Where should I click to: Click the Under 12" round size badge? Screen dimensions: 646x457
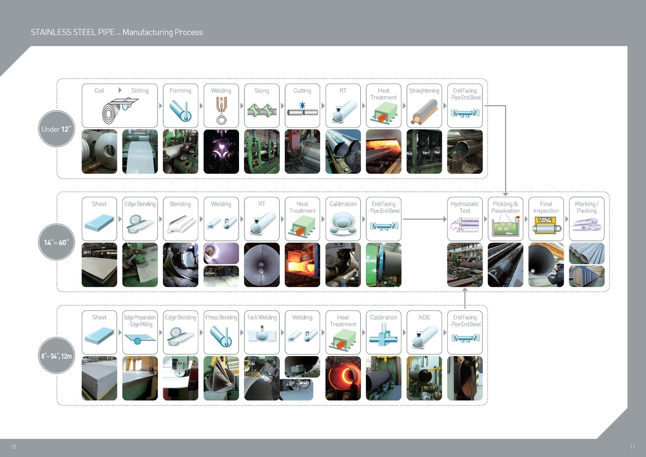pyautogui.click(x=56, y=129)
